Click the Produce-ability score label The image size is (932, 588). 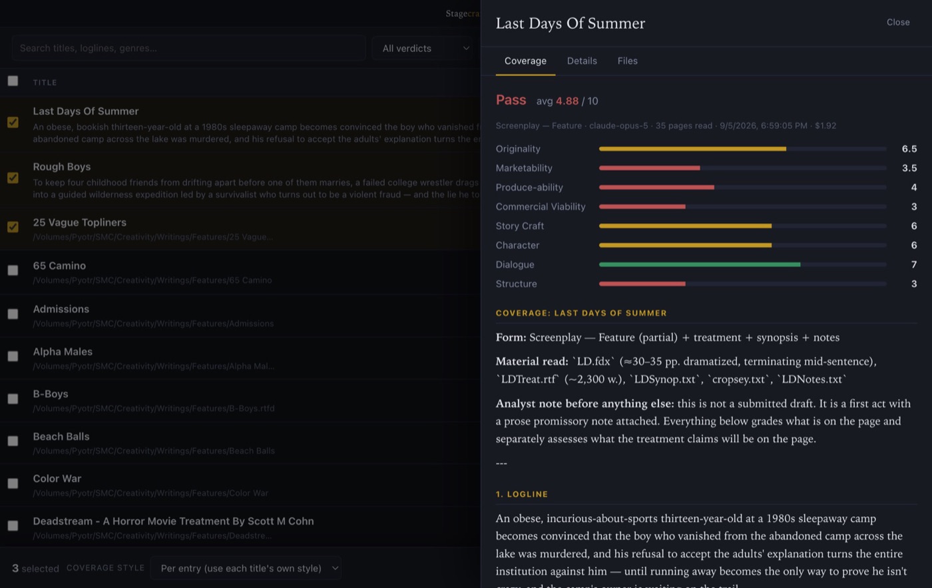tap(529, 187)
